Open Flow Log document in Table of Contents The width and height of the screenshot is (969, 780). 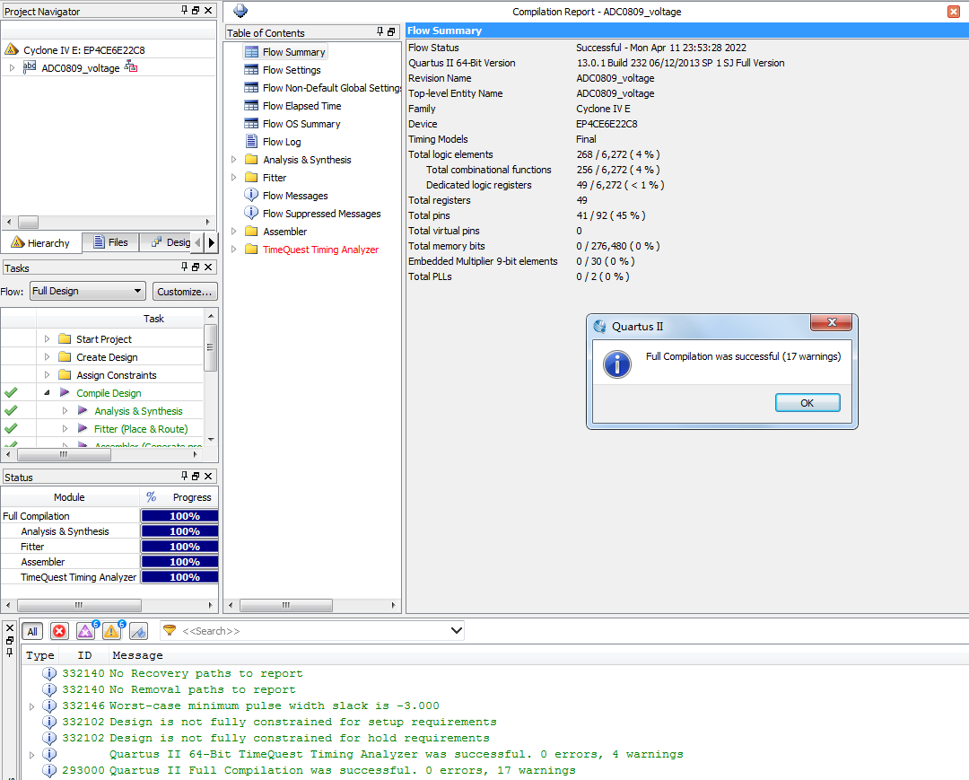pos(281,142)
